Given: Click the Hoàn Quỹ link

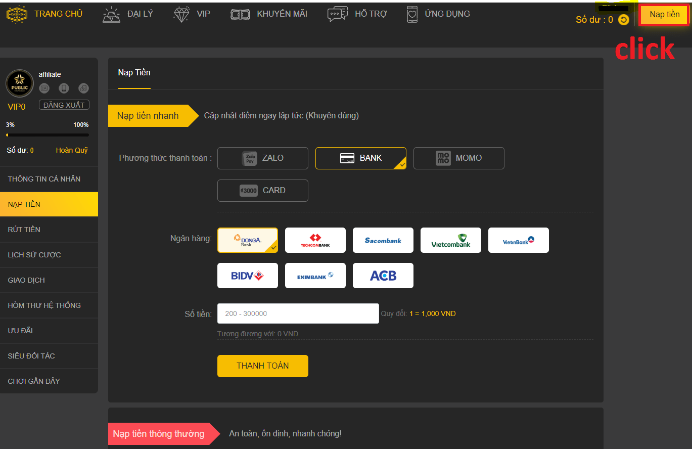Looking at the screenshot, I should tap(72, 150).
